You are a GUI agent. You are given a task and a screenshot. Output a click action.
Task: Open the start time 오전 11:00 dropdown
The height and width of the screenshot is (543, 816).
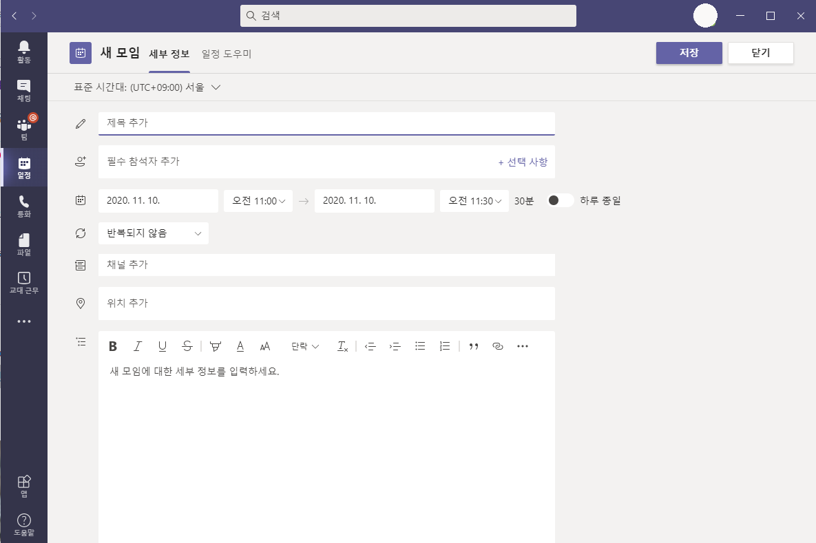(258, 201)
